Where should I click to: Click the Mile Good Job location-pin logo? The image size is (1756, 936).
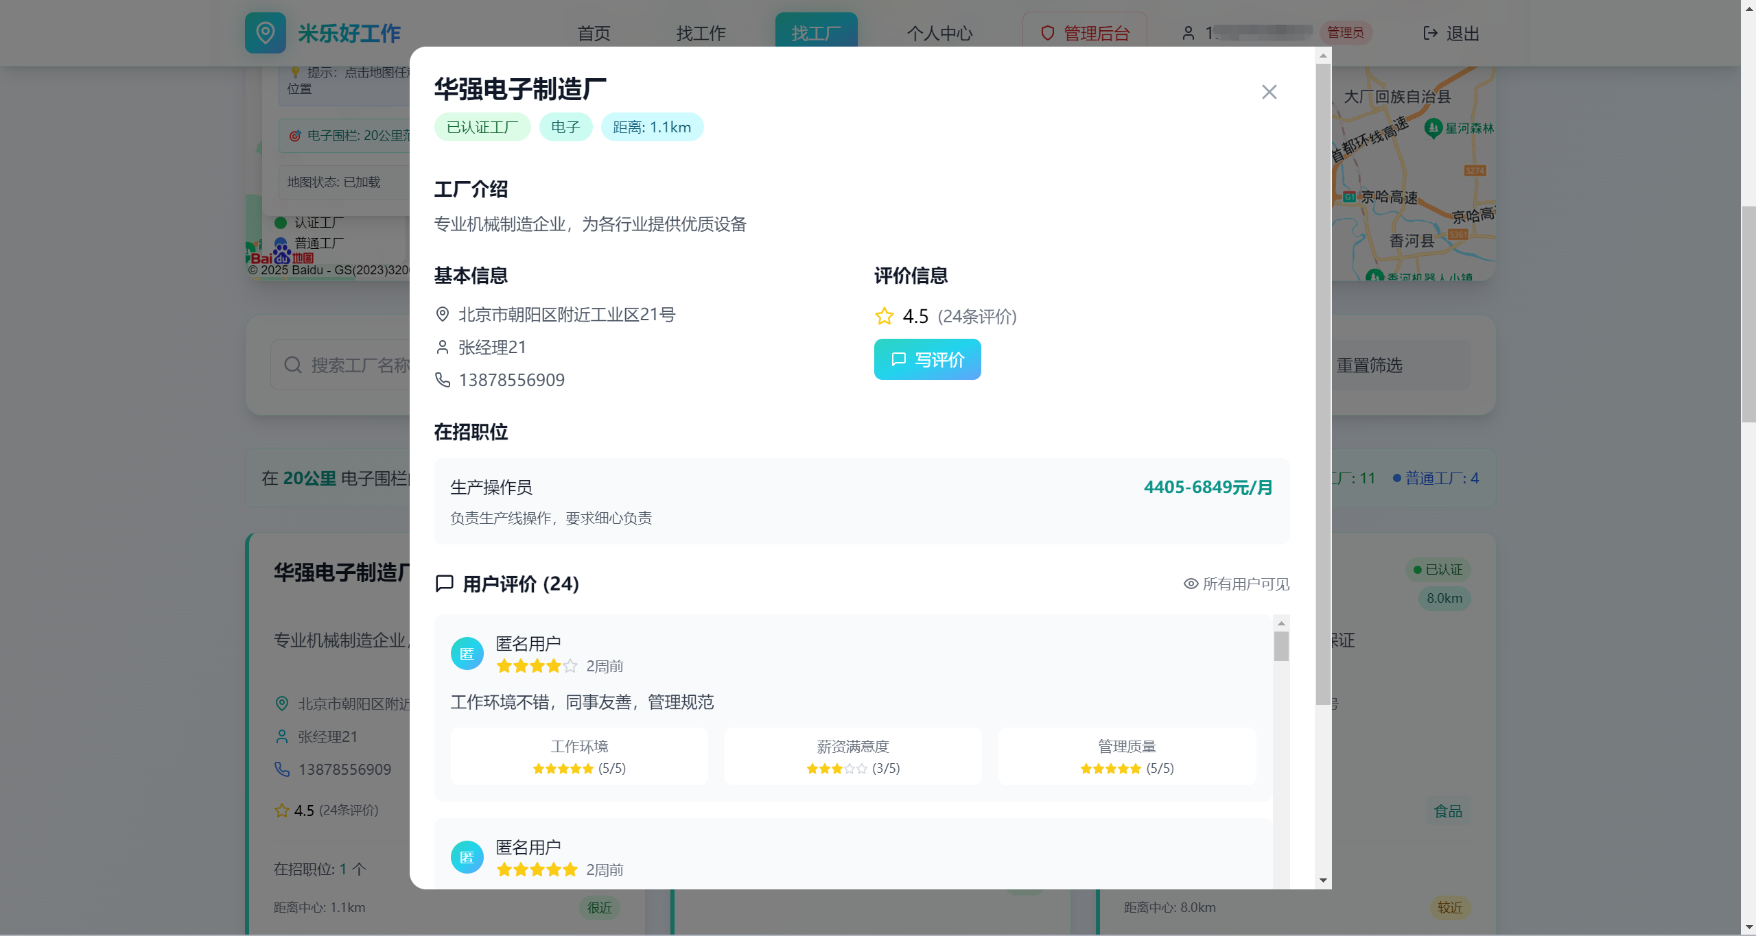[x=266, y=32]
